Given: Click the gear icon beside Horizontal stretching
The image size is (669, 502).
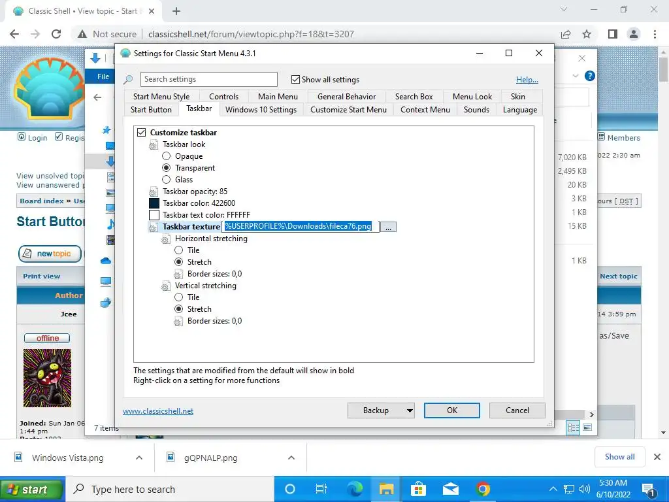Looking at the screenshot, I should pyautogui.click(x=165, y=239).
